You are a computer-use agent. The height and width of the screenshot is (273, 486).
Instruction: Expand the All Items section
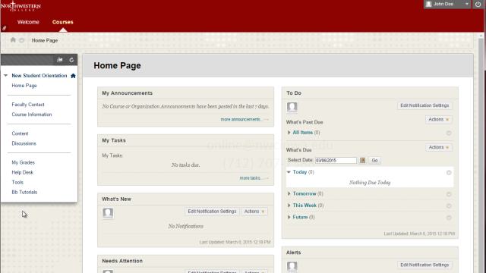tap(289, 133)
